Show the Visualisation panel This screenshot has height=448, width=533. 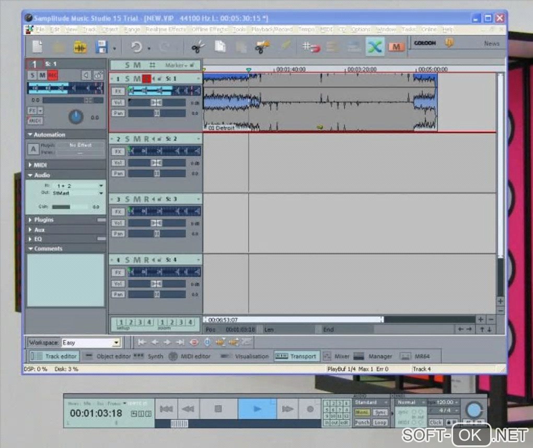[x=245, y=356]
